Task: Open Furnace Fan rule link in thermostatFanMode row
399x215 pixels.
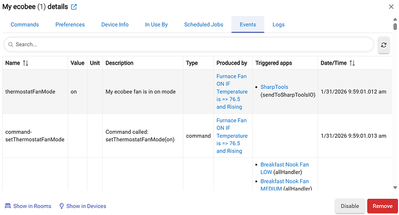Action: 232,92
